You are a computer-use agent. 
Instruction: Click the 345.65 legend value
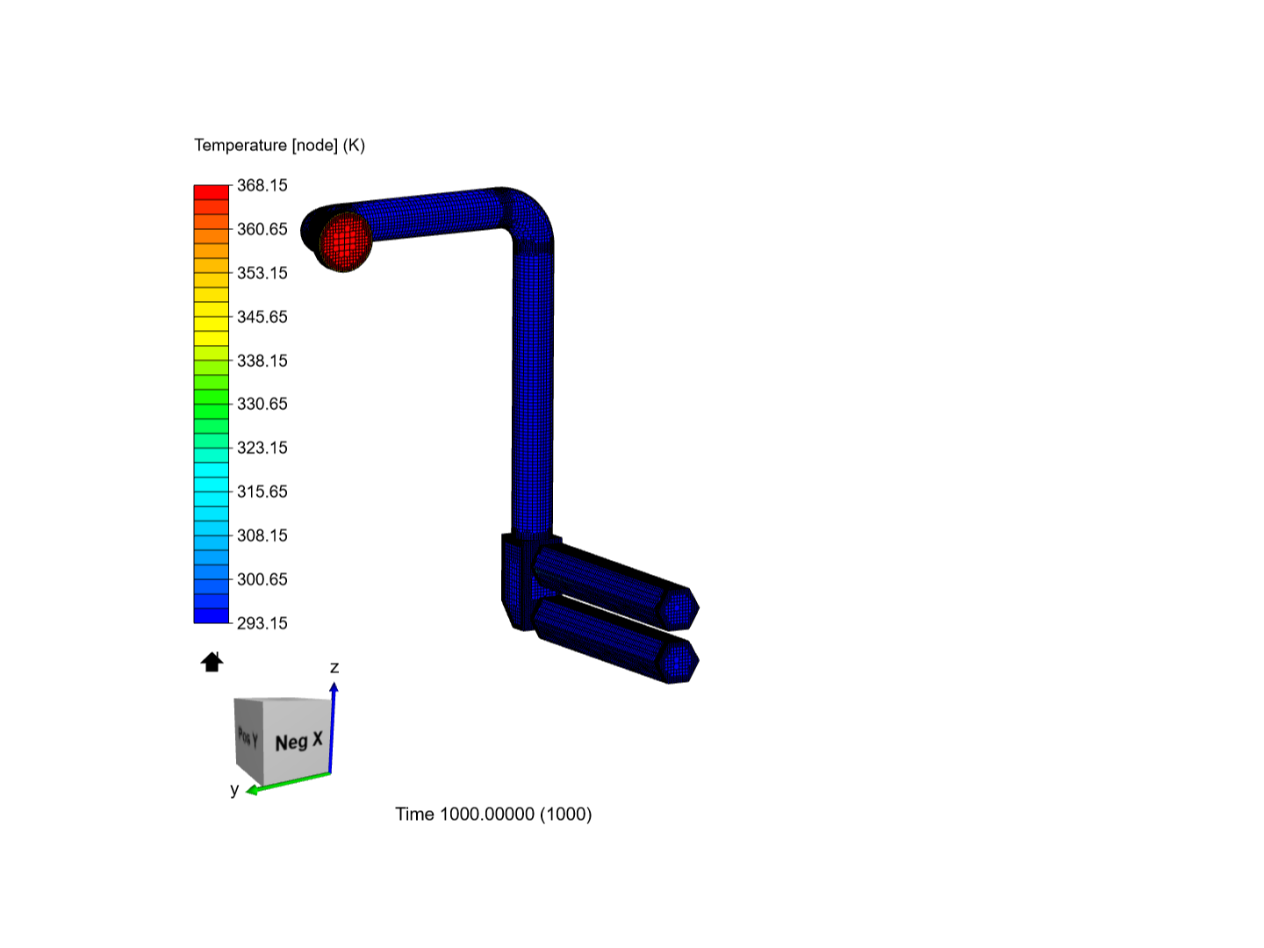point(262,317)
